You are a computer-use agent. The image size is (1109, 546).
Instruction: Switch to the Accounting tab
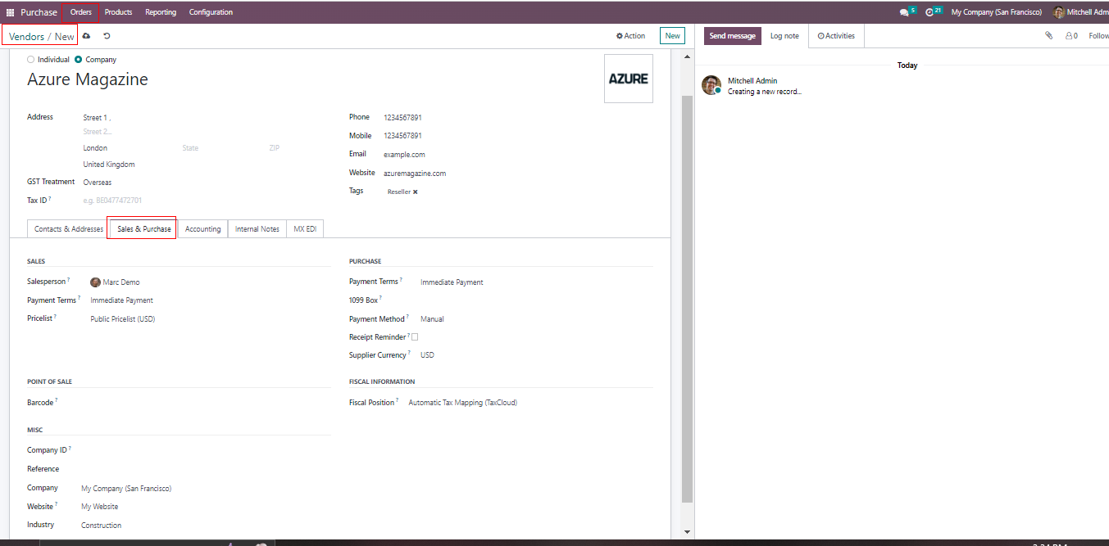(202, 229)
